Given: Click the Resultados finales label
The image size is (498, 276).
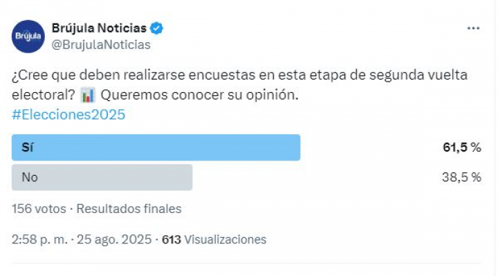Looking at the screenshot, I should click(129, 209).
